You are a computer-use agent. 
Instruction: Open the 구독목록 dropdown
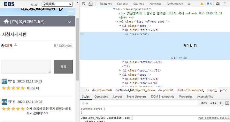point(57,4)
